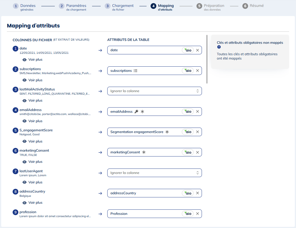This screenshot has height=228, width=296.
Task: Open the lastUserAgent attribute dropdown
Action: (x=154, y=173)
